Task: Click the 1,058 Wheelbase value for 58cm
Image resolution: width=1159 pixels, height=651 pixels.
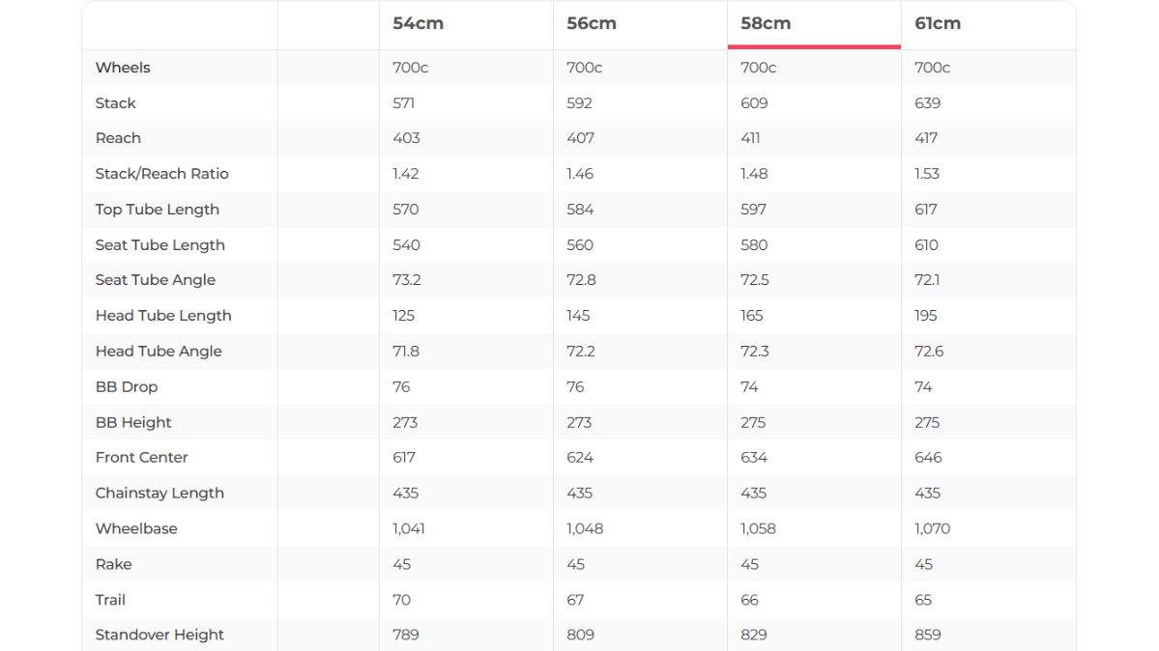Action: [x=758, y=529]
